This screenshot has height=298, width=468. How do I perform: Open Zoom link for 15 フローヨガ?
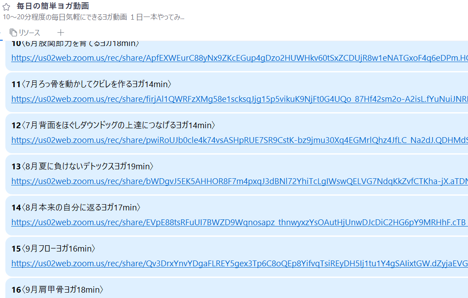[x=240, y=264]
